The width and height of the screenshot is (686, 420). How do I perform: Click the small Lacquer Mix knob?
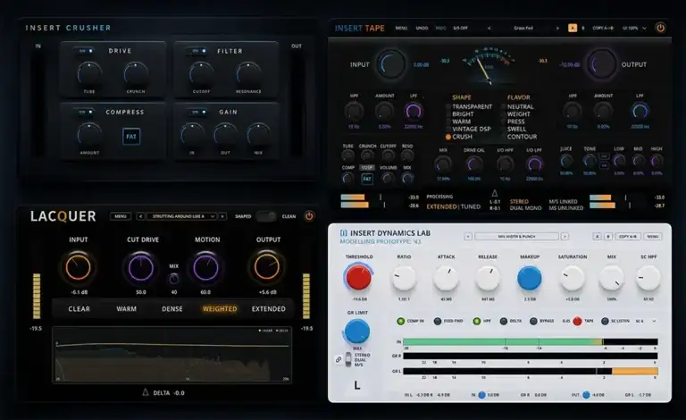pyautogui.click(x=173, y=279)
